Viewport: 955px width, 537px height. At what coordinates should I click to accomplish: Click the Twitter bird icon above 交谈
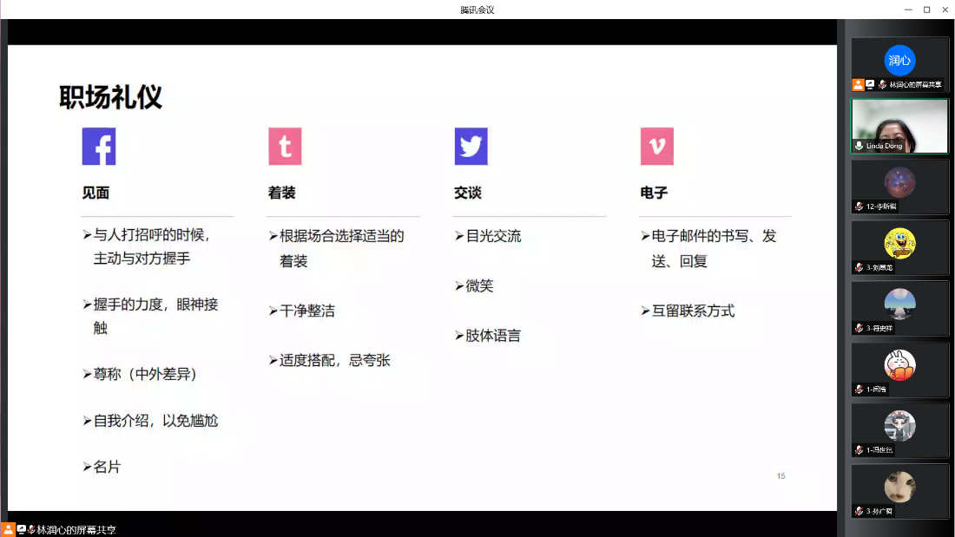coord(471,146)
